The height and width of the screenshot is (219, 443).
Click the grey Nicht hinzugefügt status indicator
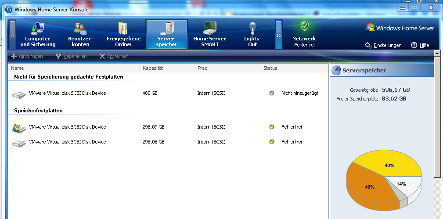point(272,93)
